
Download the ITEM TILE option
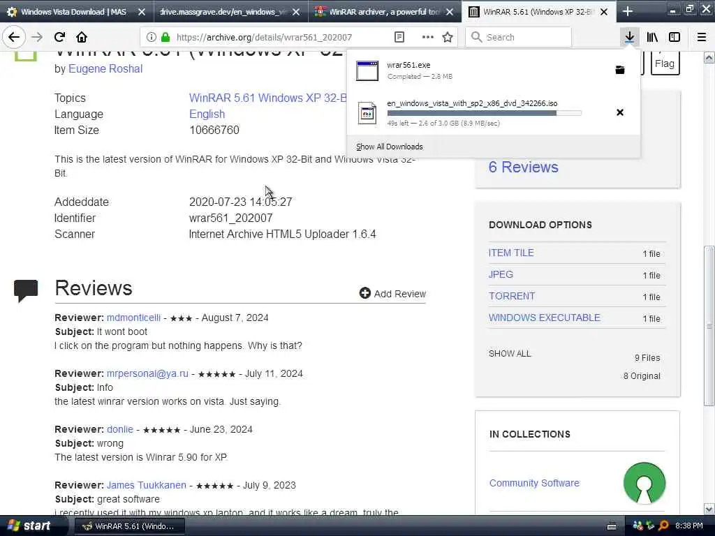511,253
